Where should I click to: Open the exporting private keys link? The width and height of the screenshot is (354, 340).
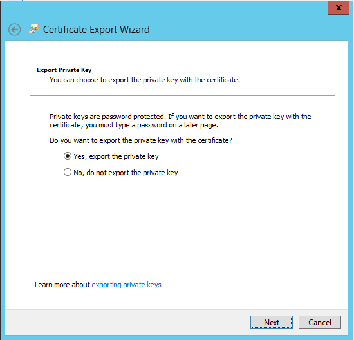[126, 285]
